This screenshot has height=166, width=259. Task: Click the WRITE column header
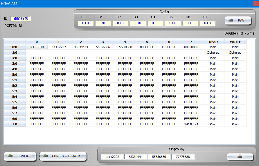pyautogui.click(x=235, y=42)
